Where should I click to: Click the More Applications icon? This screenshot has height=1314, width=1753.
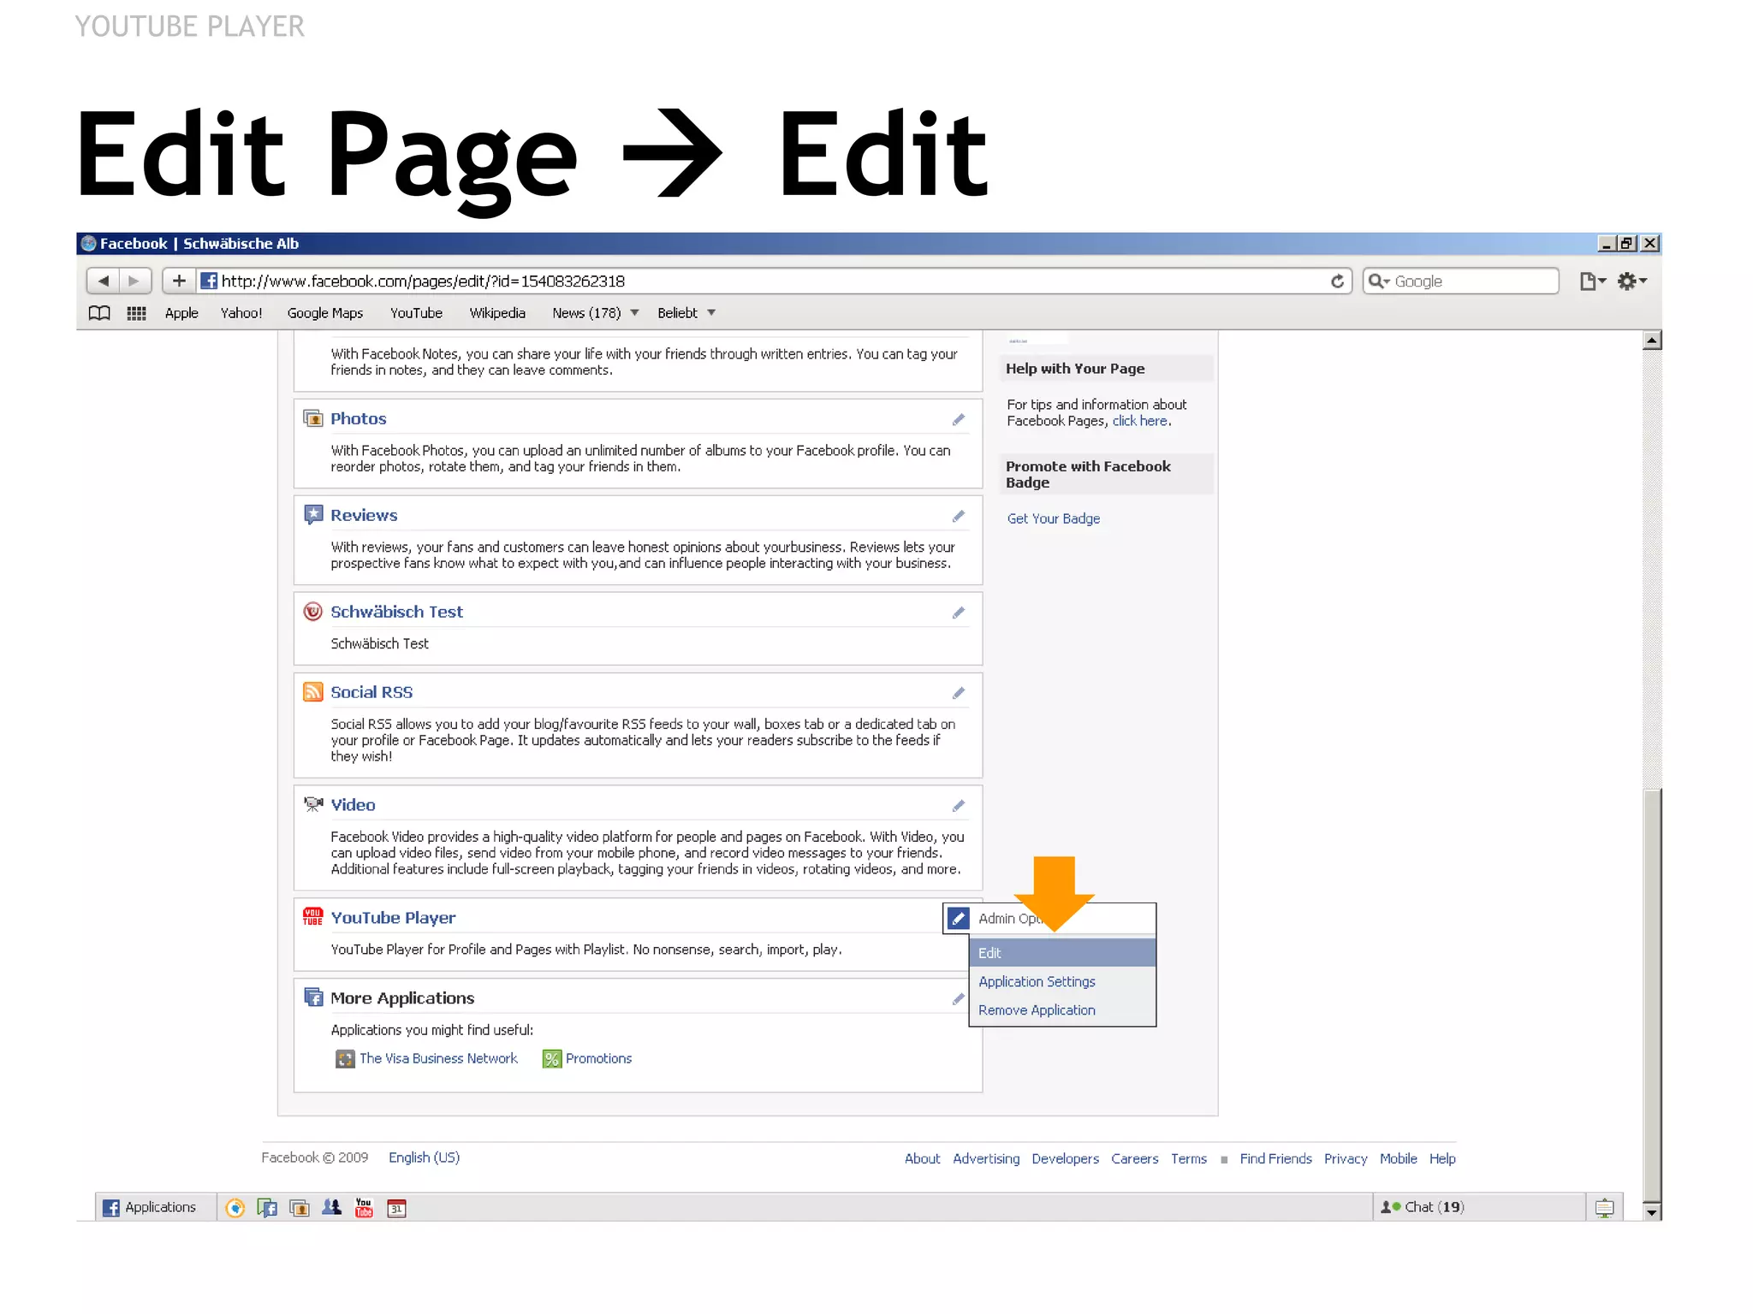point(313,997)
